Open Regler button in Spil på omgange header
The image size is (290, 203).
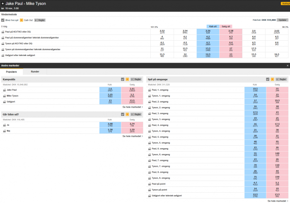(281, 79)
